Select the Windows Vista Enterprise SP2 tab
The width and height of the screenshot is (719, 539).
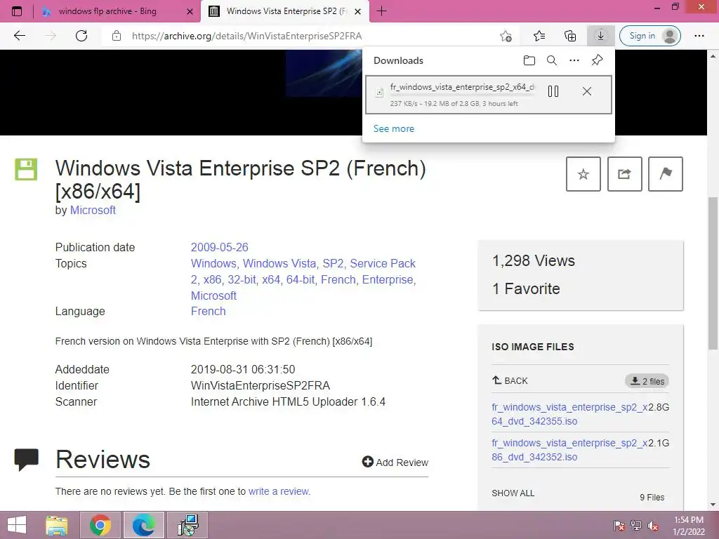click(x=285, y=11)
